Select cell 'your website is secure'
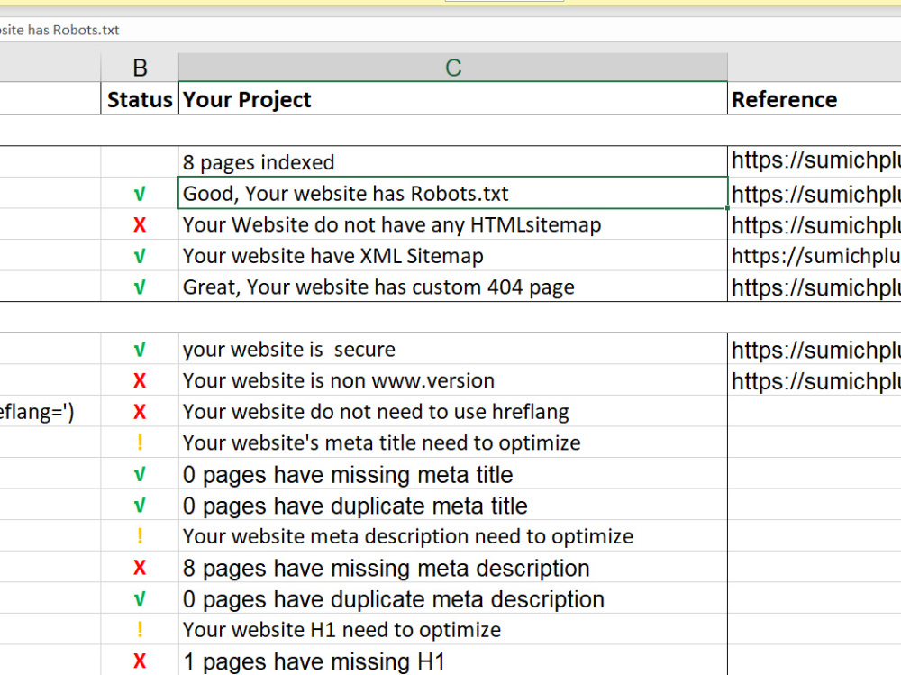901x675 pixels. point(453,349)
